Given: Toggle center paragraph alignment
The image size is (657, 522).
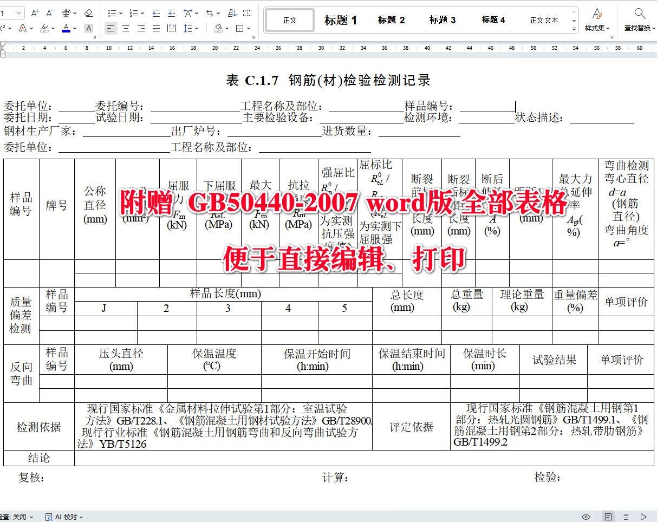Looking at the screenshot, I should (126, 28).
